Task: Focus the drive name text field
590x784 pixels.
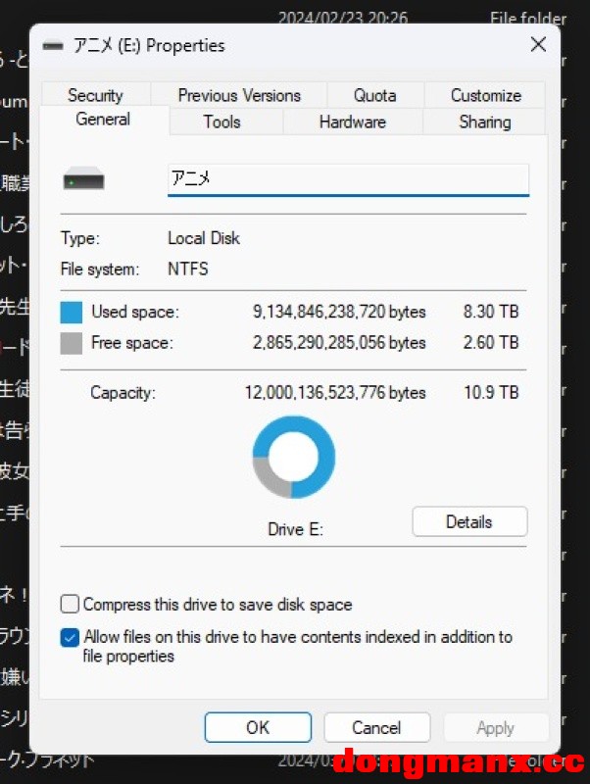Action: tap(348, 178)
